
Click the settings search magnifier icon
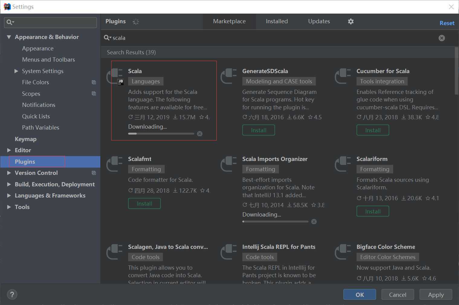[x=10, y=22]
